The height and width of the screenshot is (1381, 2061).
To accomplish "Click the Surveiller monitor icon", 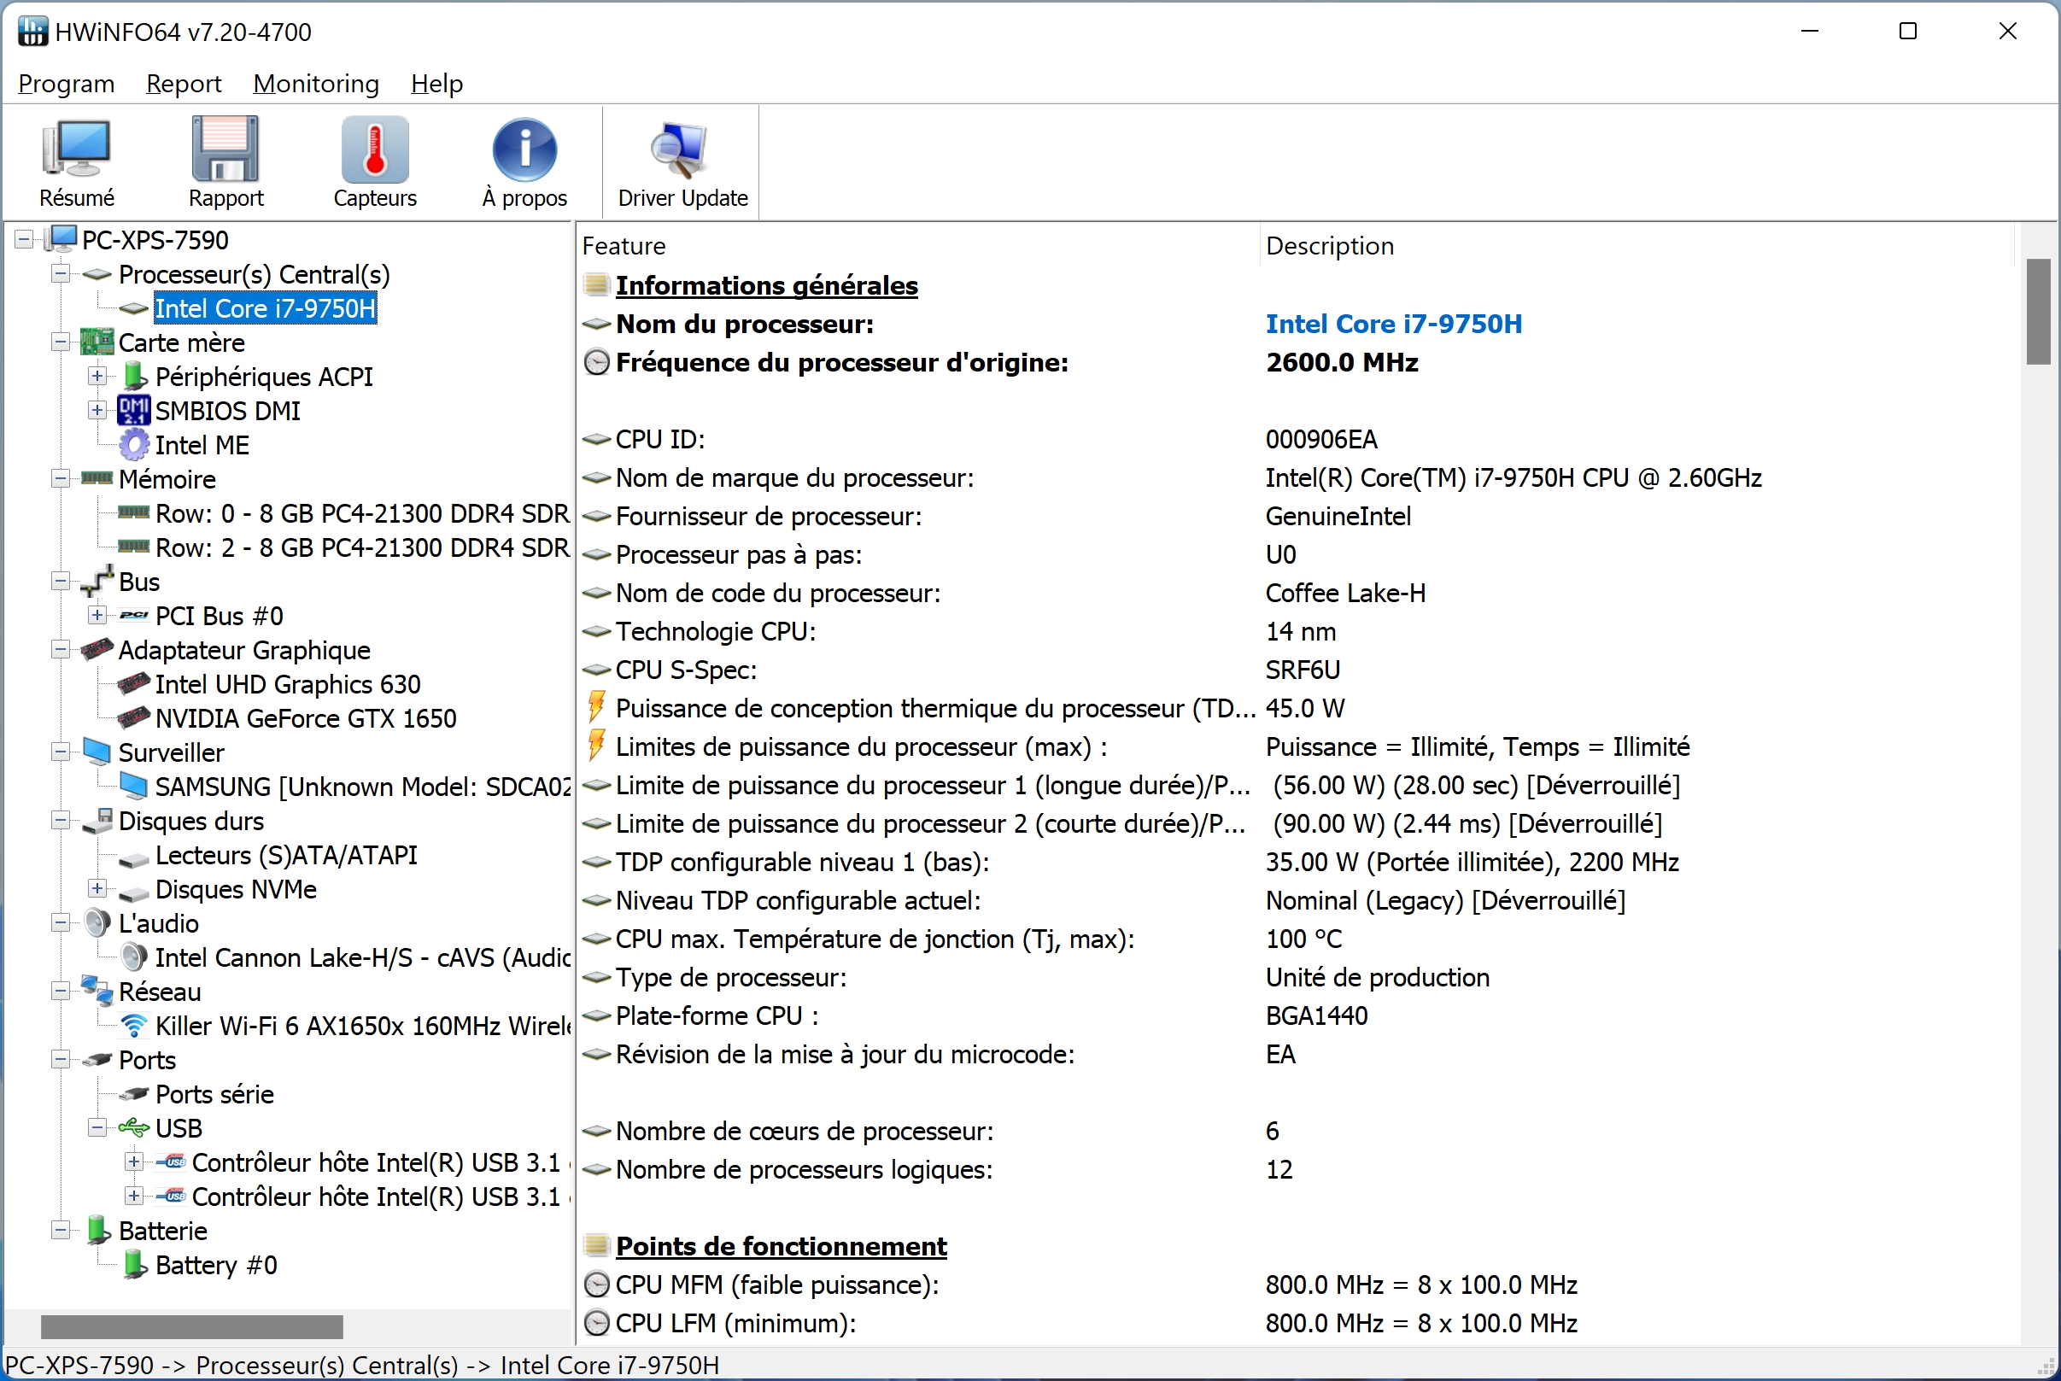I will [97, 752].
